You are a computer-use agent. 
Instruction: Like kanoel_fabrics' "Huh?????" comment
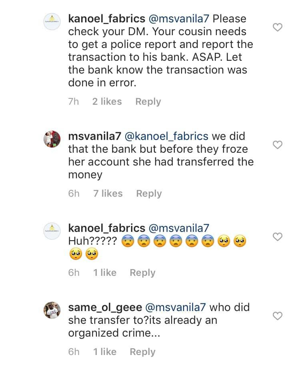click(277, 237)
